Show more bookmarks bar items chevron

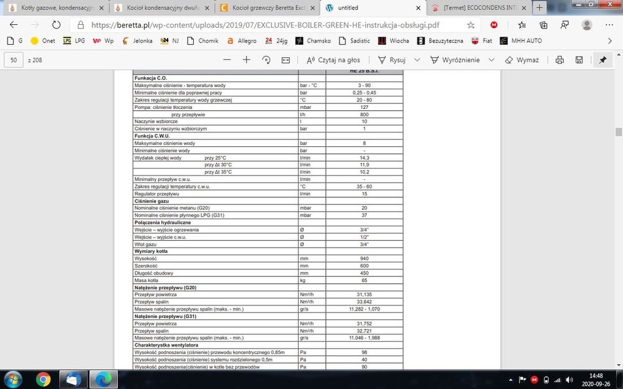[x=610, y=40]
